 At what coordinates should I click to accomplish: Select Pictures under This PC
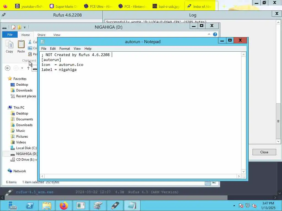pyautogui.click(x=22, y=136)
